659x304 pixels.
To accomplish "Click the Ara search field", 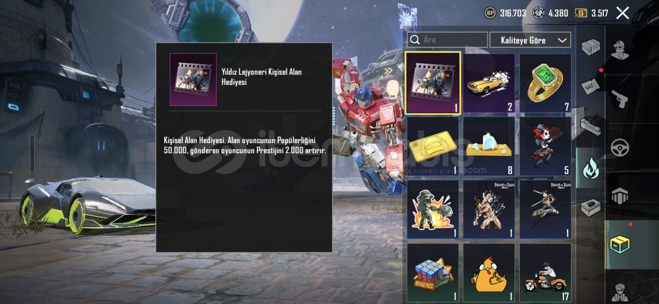I will tap(447, 40).
